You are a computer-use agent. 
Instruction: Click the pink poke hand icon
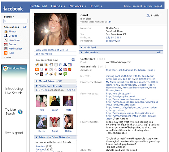point(56,69)
